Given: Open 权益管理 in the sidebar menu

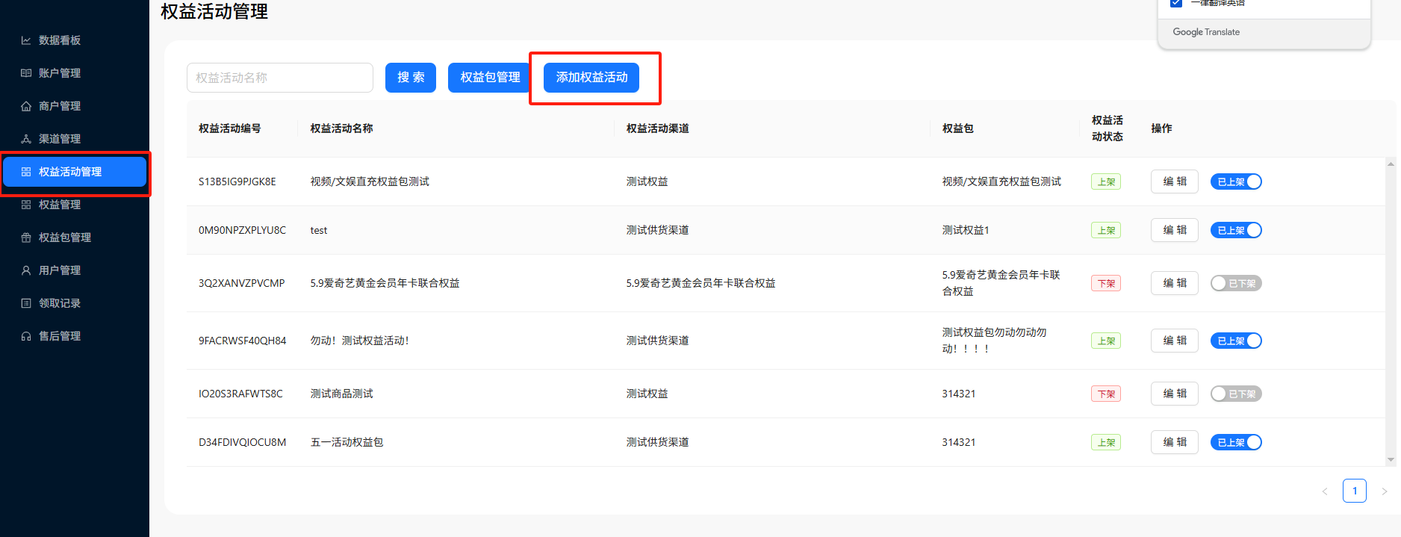Looking at the screenshot, I should pos(60,205).
